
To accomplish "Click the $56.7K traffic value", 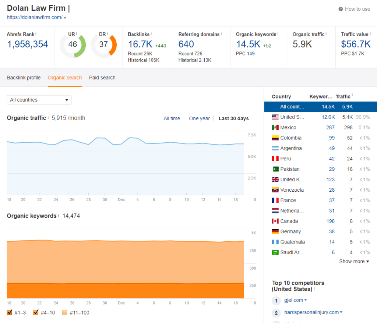I will pyautogui.click(x=356, y=44).
